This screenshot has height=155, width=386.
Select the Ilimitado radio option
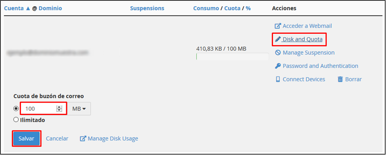[16, 120]
